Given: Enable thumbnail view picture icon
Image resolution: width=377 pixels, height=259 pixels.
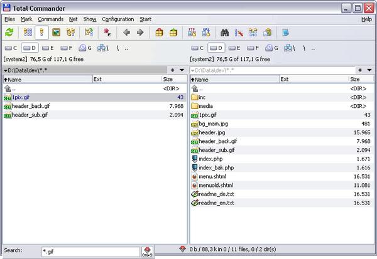Looking at the screenshot, I should coord(56,33).
